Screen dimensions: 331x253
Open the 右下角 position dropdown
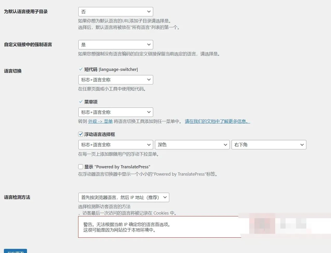pos(269,145)
